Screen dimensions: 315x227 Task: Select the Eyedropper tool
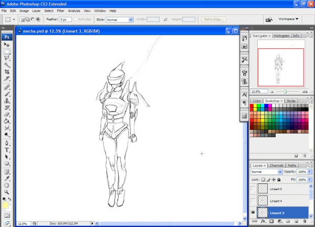7,179
